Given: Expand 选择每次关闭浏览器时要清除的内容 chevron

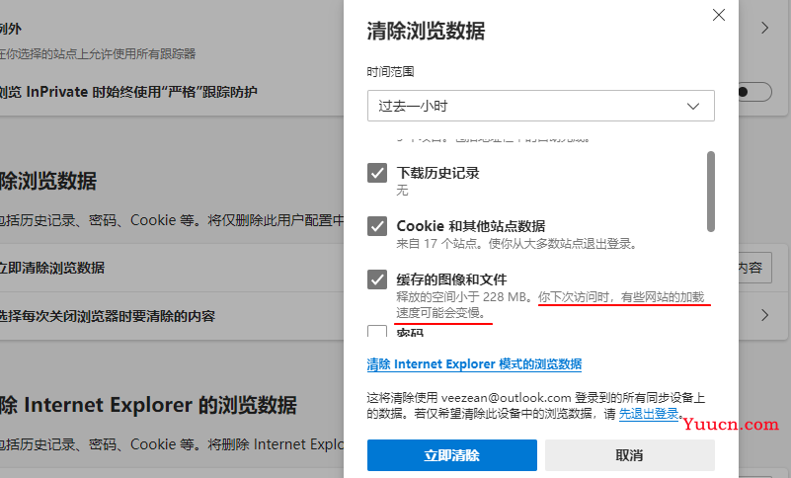Looking at the screenshot, I should 764,315.
